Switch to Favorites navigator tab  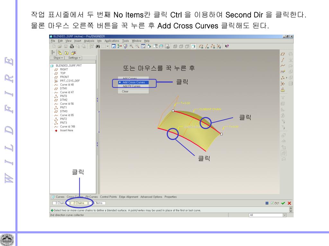pyautogui.click(x=67, y=53)
